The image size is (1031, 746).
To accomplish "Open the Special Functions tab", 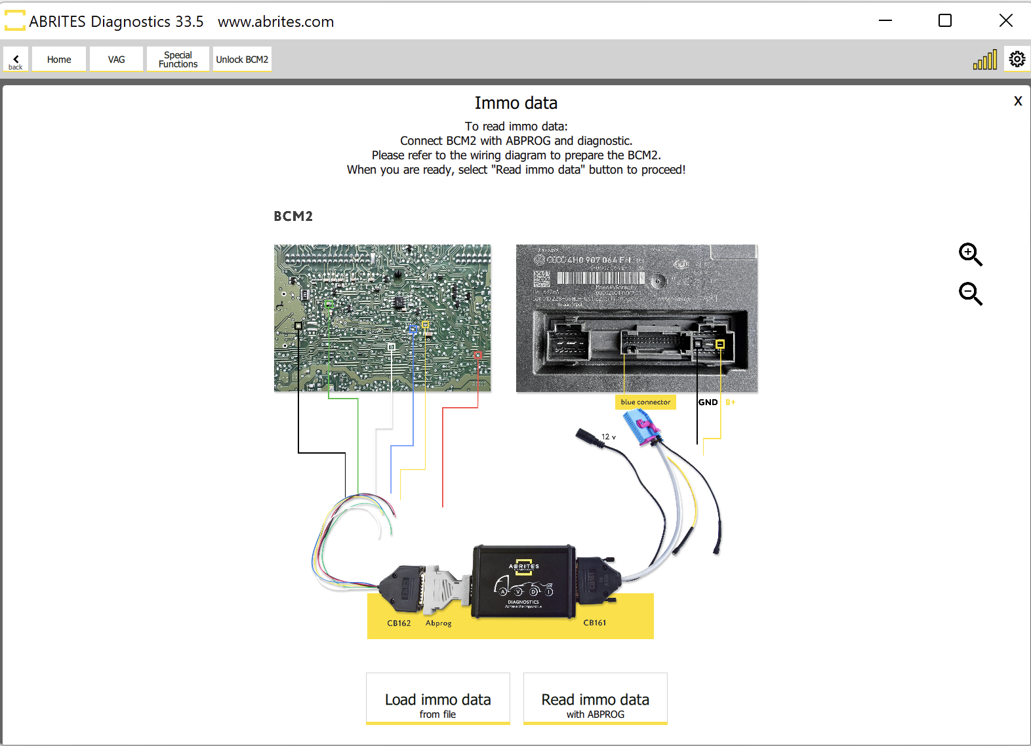I will click(178, 59).
